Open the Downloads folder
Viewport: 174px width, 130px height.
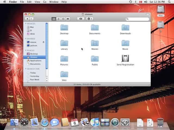(125, 27)
